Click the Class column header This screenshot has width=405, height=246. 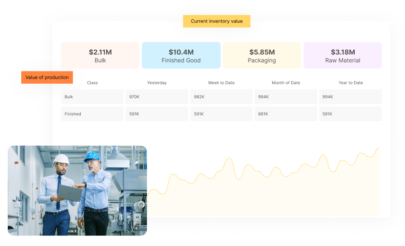[x=92, y=83]
